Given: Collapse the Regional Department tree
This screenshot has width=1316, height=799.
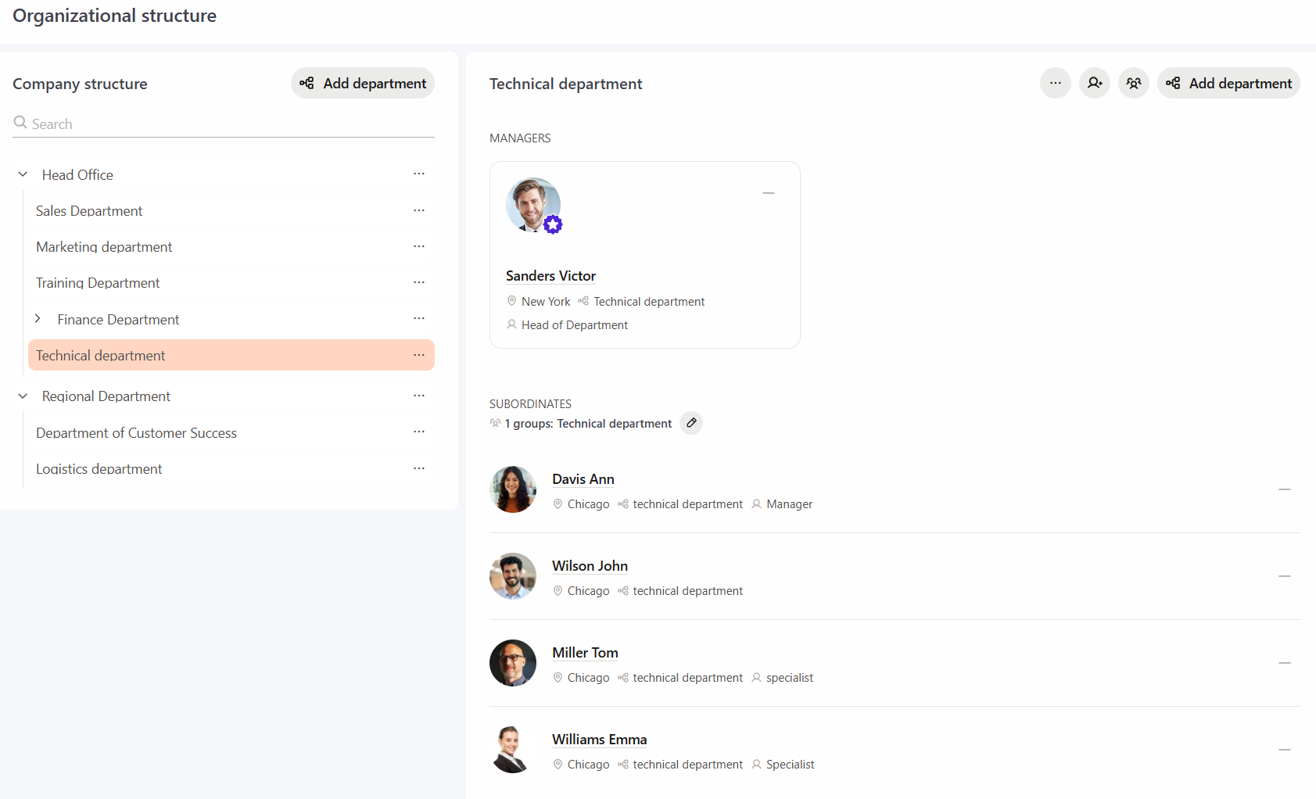Looking at the screenshot, I should pos(23,396).
